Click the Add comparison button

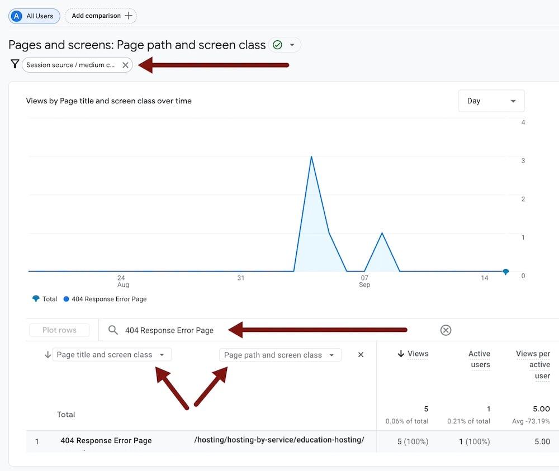click(x=101, y=16)
